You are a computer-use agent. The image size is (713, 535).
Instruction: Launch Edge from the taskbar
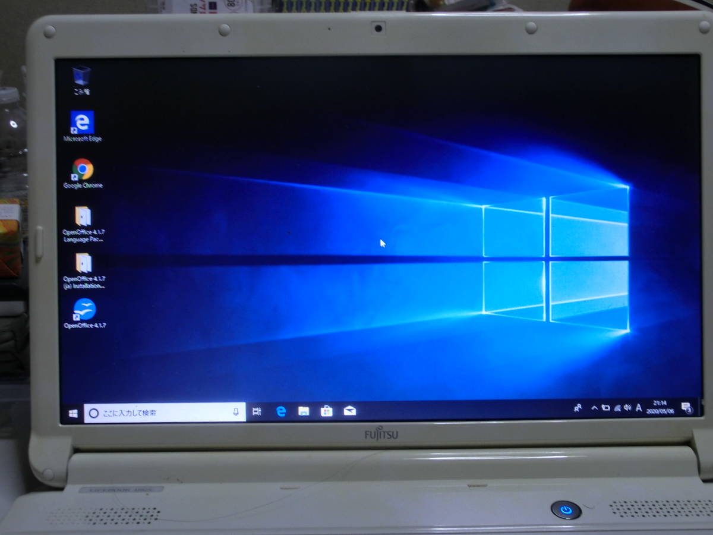click(x=281, y=411)
